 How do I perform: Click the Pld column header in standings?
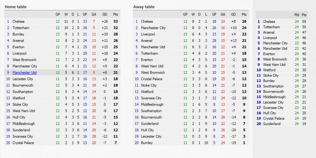pos(297,15)
